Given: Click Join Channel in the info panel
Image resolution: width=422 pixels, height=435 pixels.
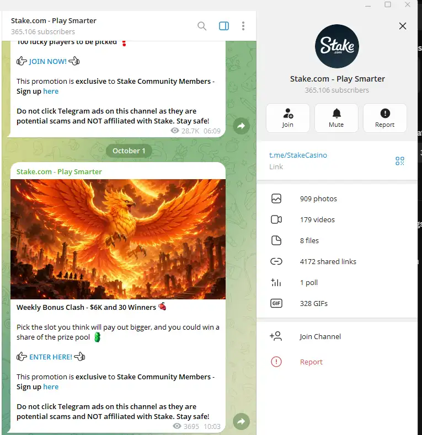Looking at the screenshot, I should click(336, 336).
